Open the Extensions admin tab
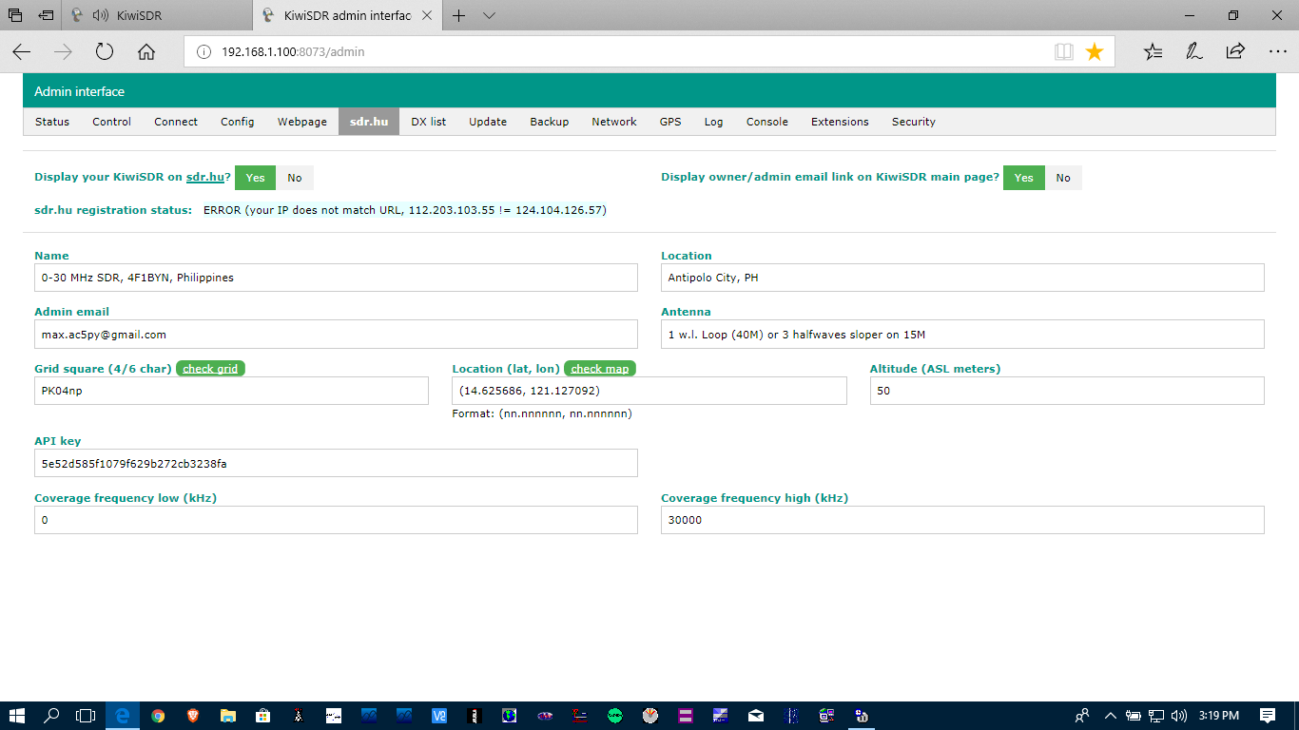Image resolution: width=1299 pixels, height=730 pixels. (x=840, y=122)
